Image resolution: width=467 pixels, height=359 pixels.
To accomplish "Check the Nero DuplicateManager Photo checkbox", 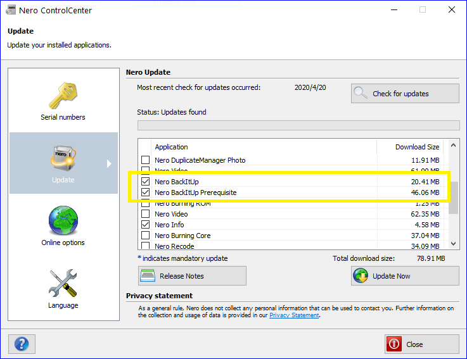I will click(x=145, y=160).
